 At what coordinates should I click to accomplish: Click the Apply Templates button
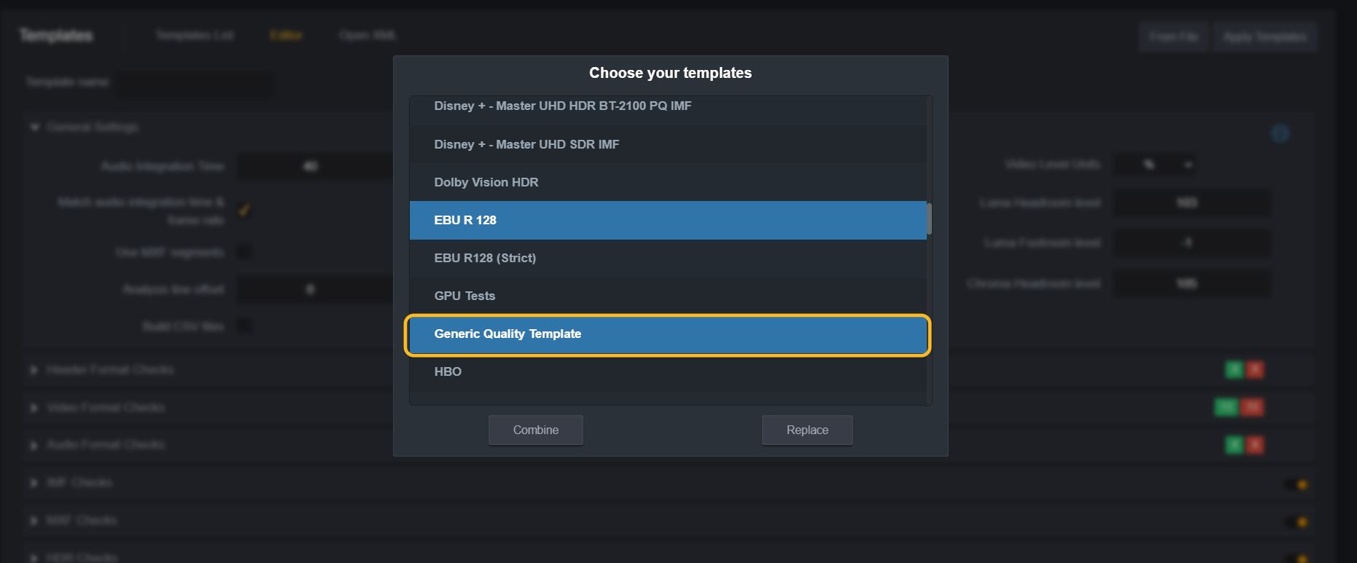coord(1265,36)
